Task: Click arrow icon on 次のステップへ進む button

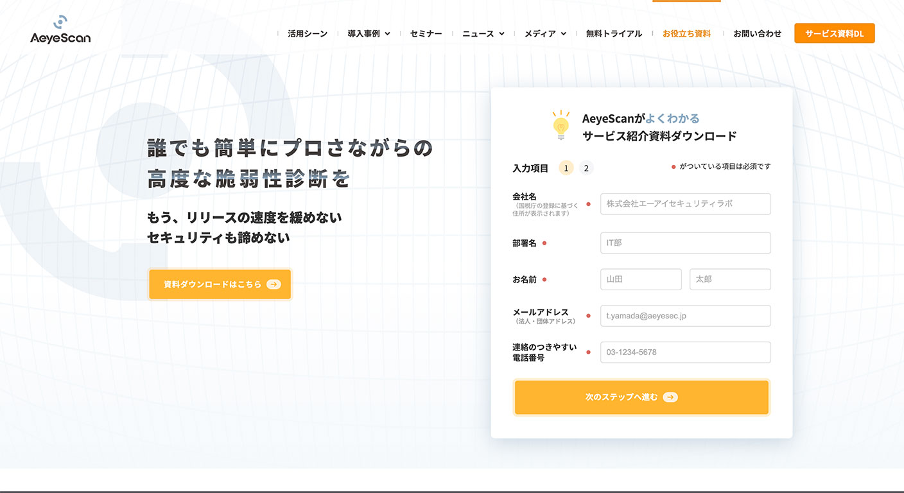Action: click(x=670, y=397)
